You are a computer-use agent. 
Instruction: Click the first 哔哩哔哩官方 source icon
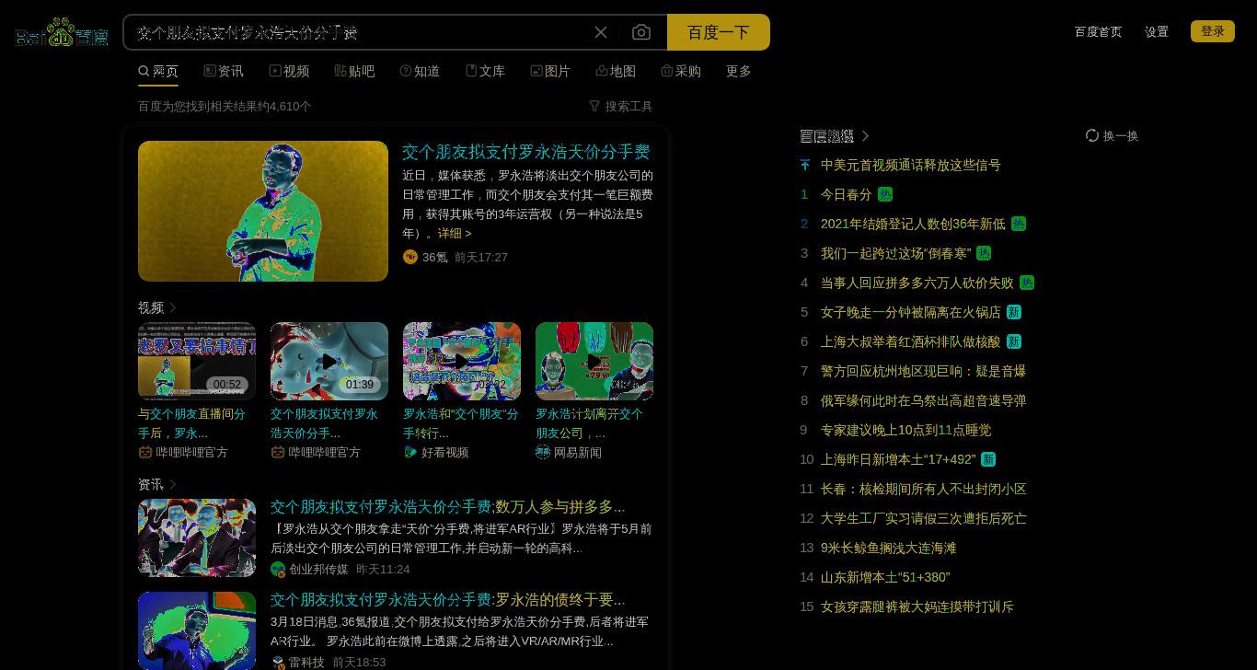(145, 452)
